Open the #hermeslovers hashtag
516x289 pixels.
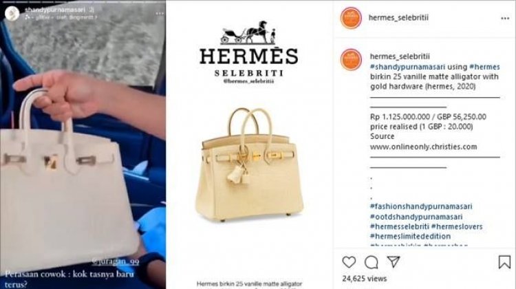[457, 226]
